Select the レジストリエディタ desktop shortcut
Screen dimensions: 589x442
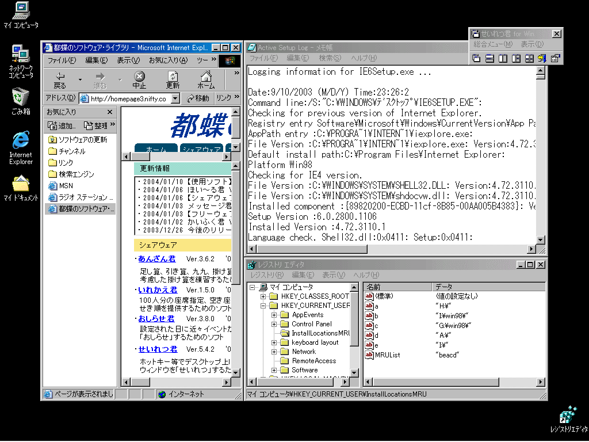coord(569,420)
